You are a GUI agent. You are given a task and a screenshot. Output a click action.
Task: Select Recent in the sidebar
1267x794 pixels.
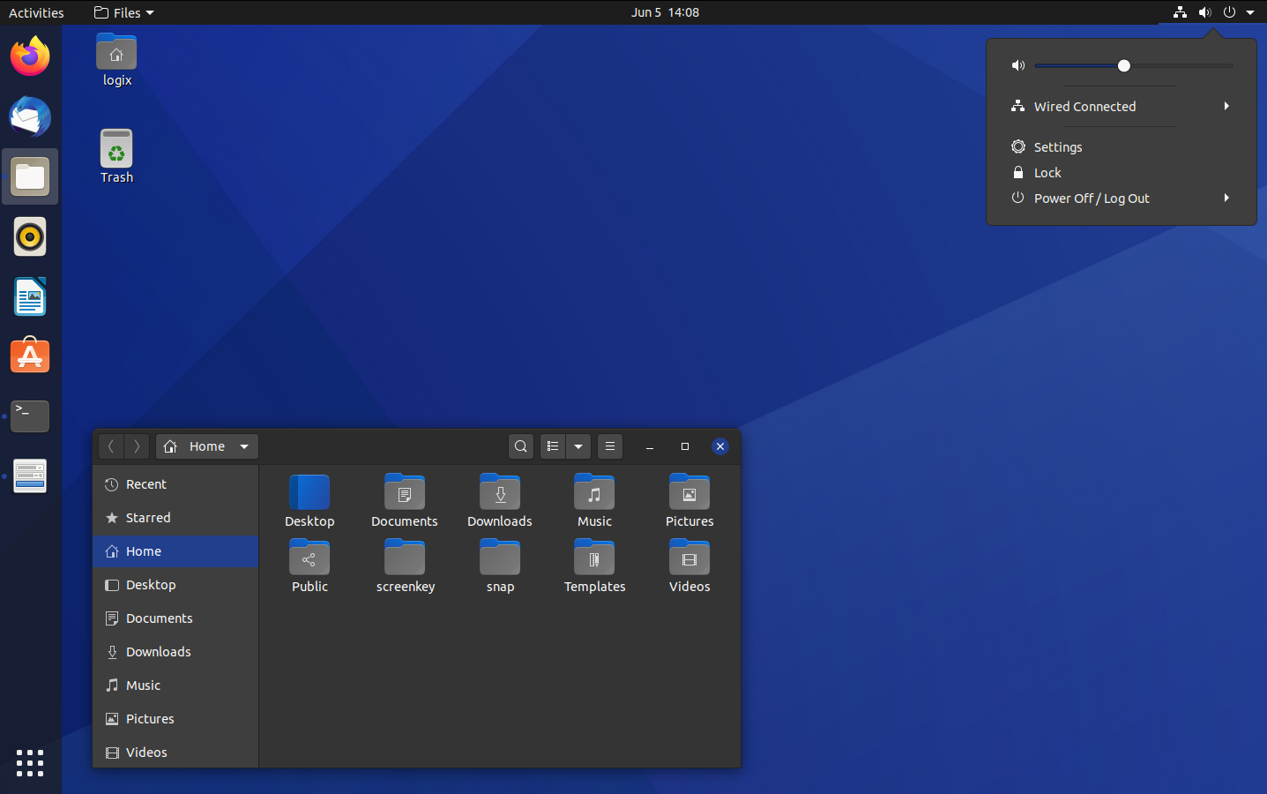(x=146, y=484)
